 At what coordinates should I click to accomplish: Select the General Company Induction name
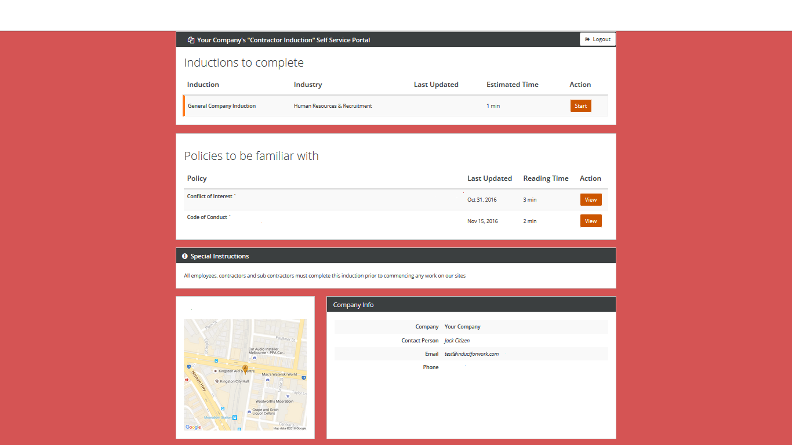221,106
